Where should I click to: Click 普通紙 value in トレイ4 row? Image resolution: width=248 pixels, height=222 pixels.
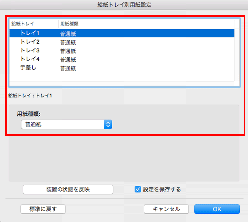[x=68, y=60]
